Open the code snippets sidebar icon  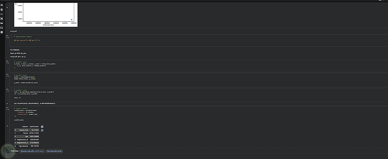[x=2, y=14]
